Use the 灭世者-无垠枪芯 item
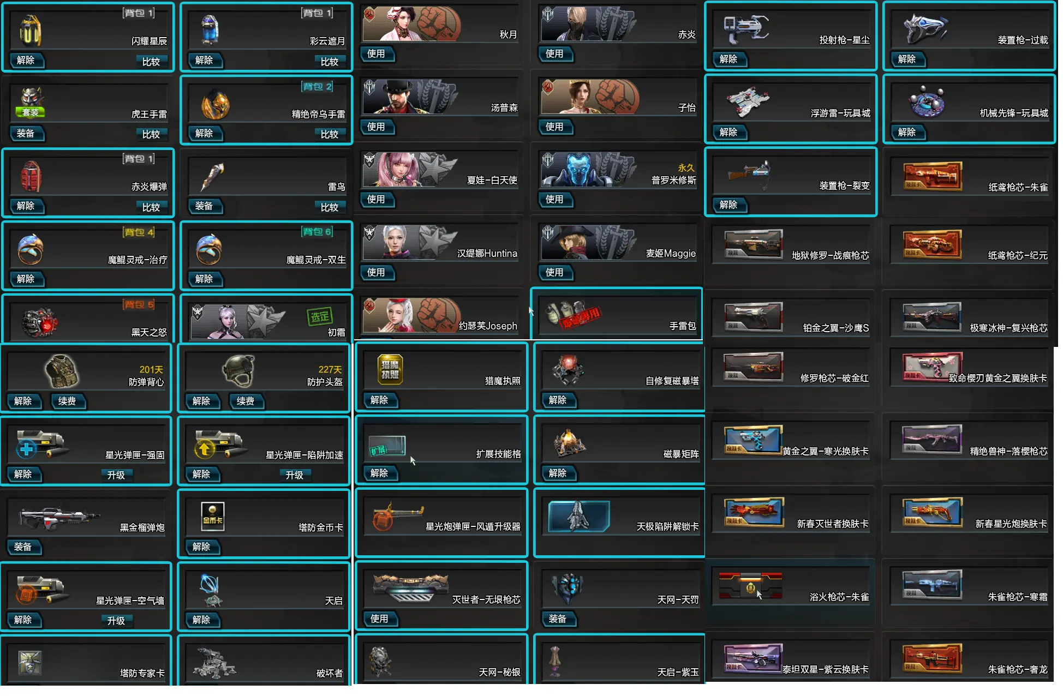Viewport: 1063px width, 696px height. (379, 619)
